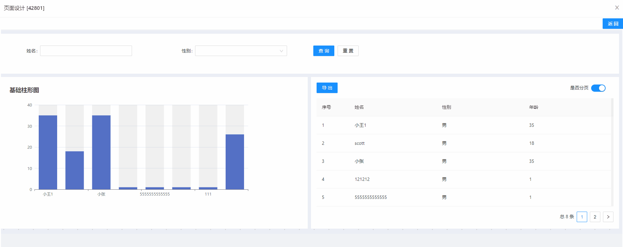Click the 查询 button
The width and height of the screenshot is (623, 247).
click(x=323, y=51)
